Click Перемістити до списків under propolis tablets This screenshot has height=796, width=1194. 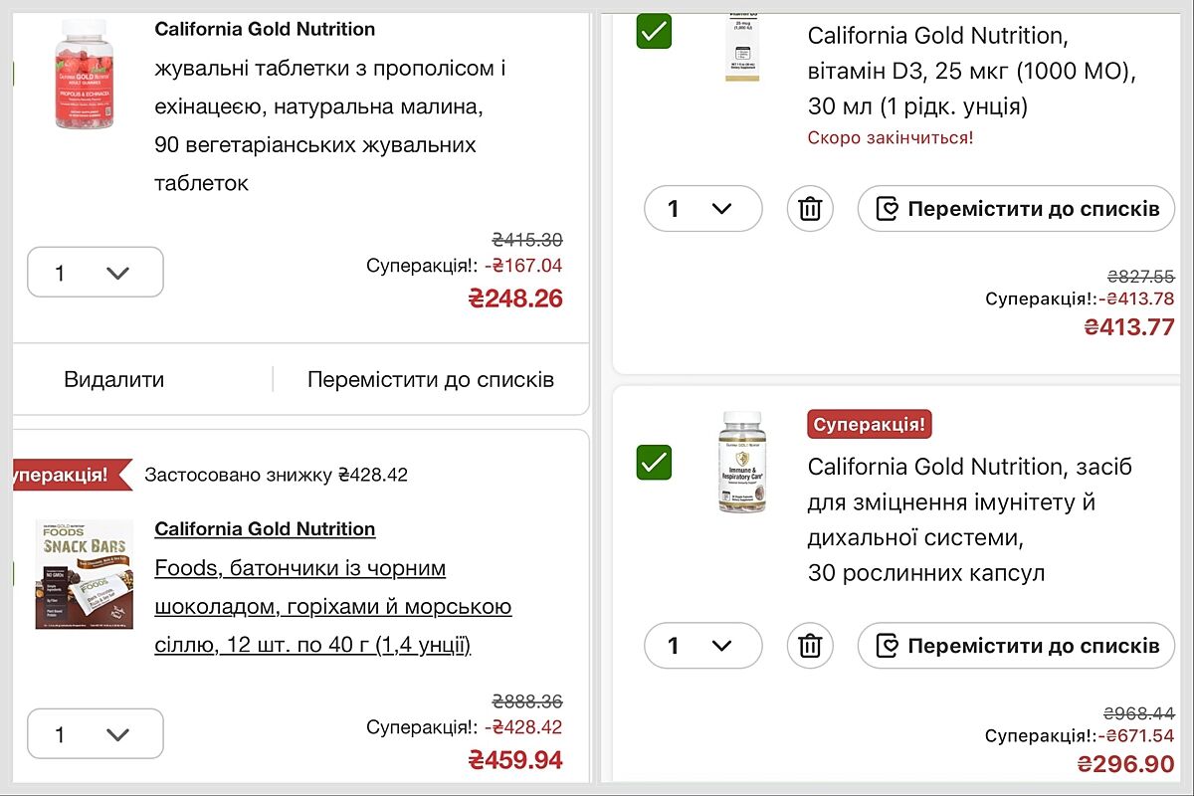[431, 379]
